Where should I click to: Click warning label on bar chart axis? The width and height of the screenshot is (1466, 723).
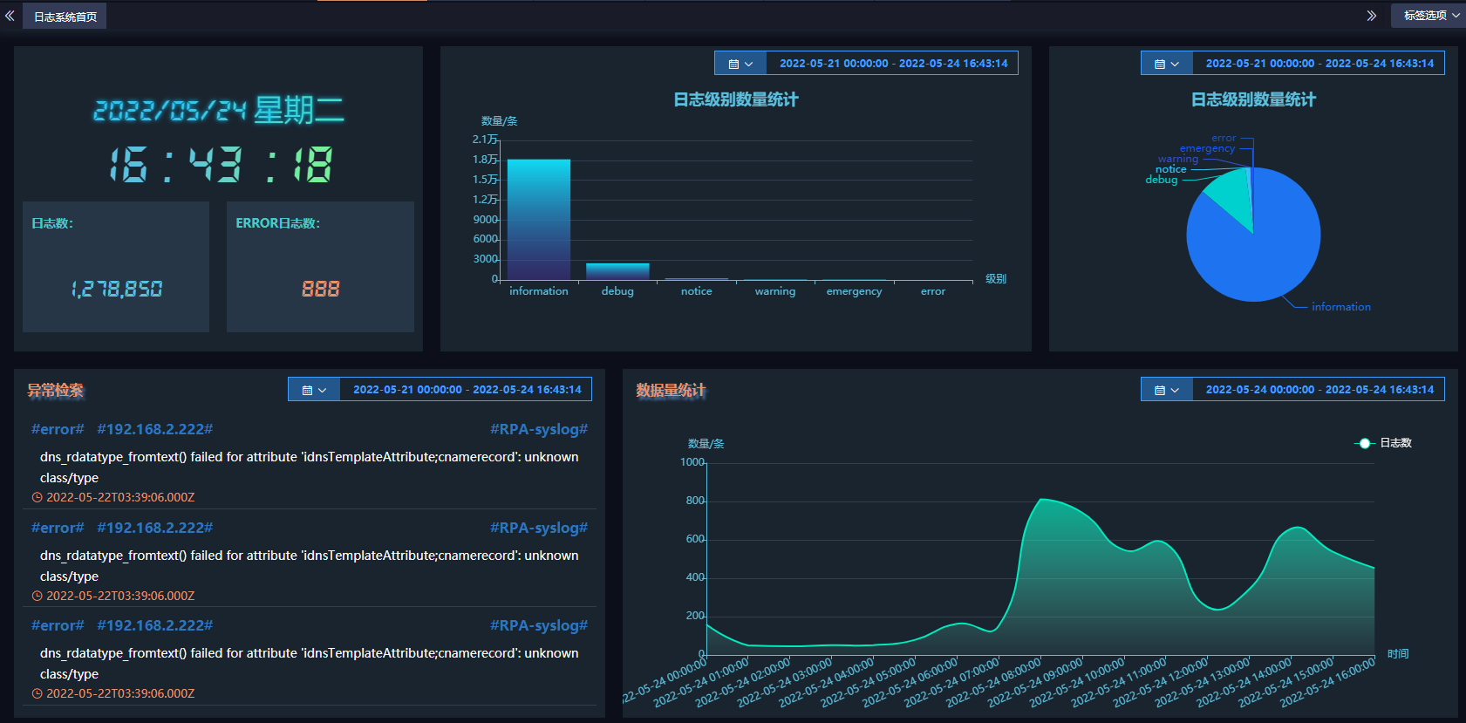tap(775, 291)
